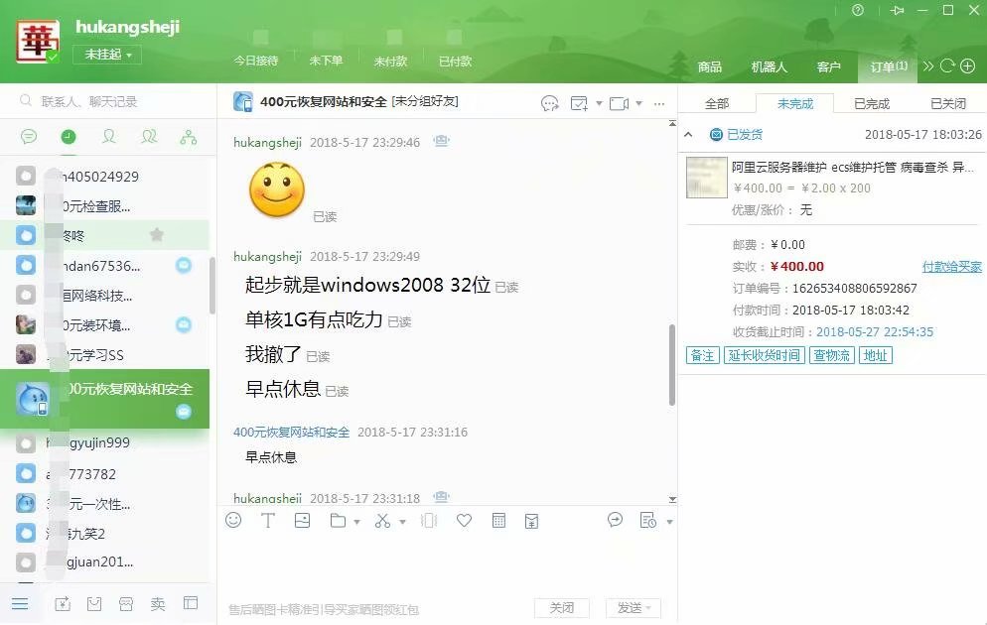Switch to the conversations bubble tab
The height and width of the screenshot is (625, 987).
click(29, 137)
